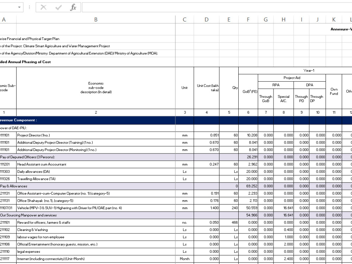The image size is (352, 264).
Task: Select 'Vehicle (MPV-3 & SUV-1) Highering' cell
Action: point(96,208)
